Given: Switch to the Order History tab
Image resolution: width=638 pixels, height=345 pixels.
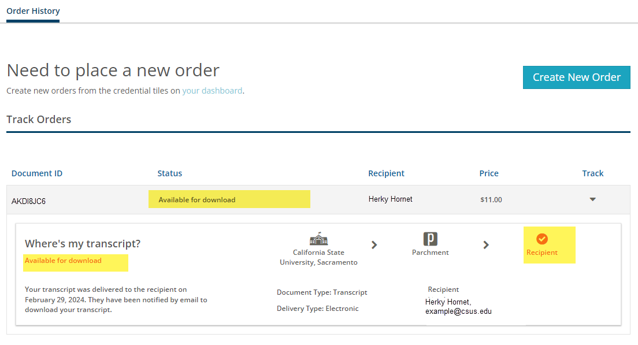Looking at the screenshot, I should point(32,10).
